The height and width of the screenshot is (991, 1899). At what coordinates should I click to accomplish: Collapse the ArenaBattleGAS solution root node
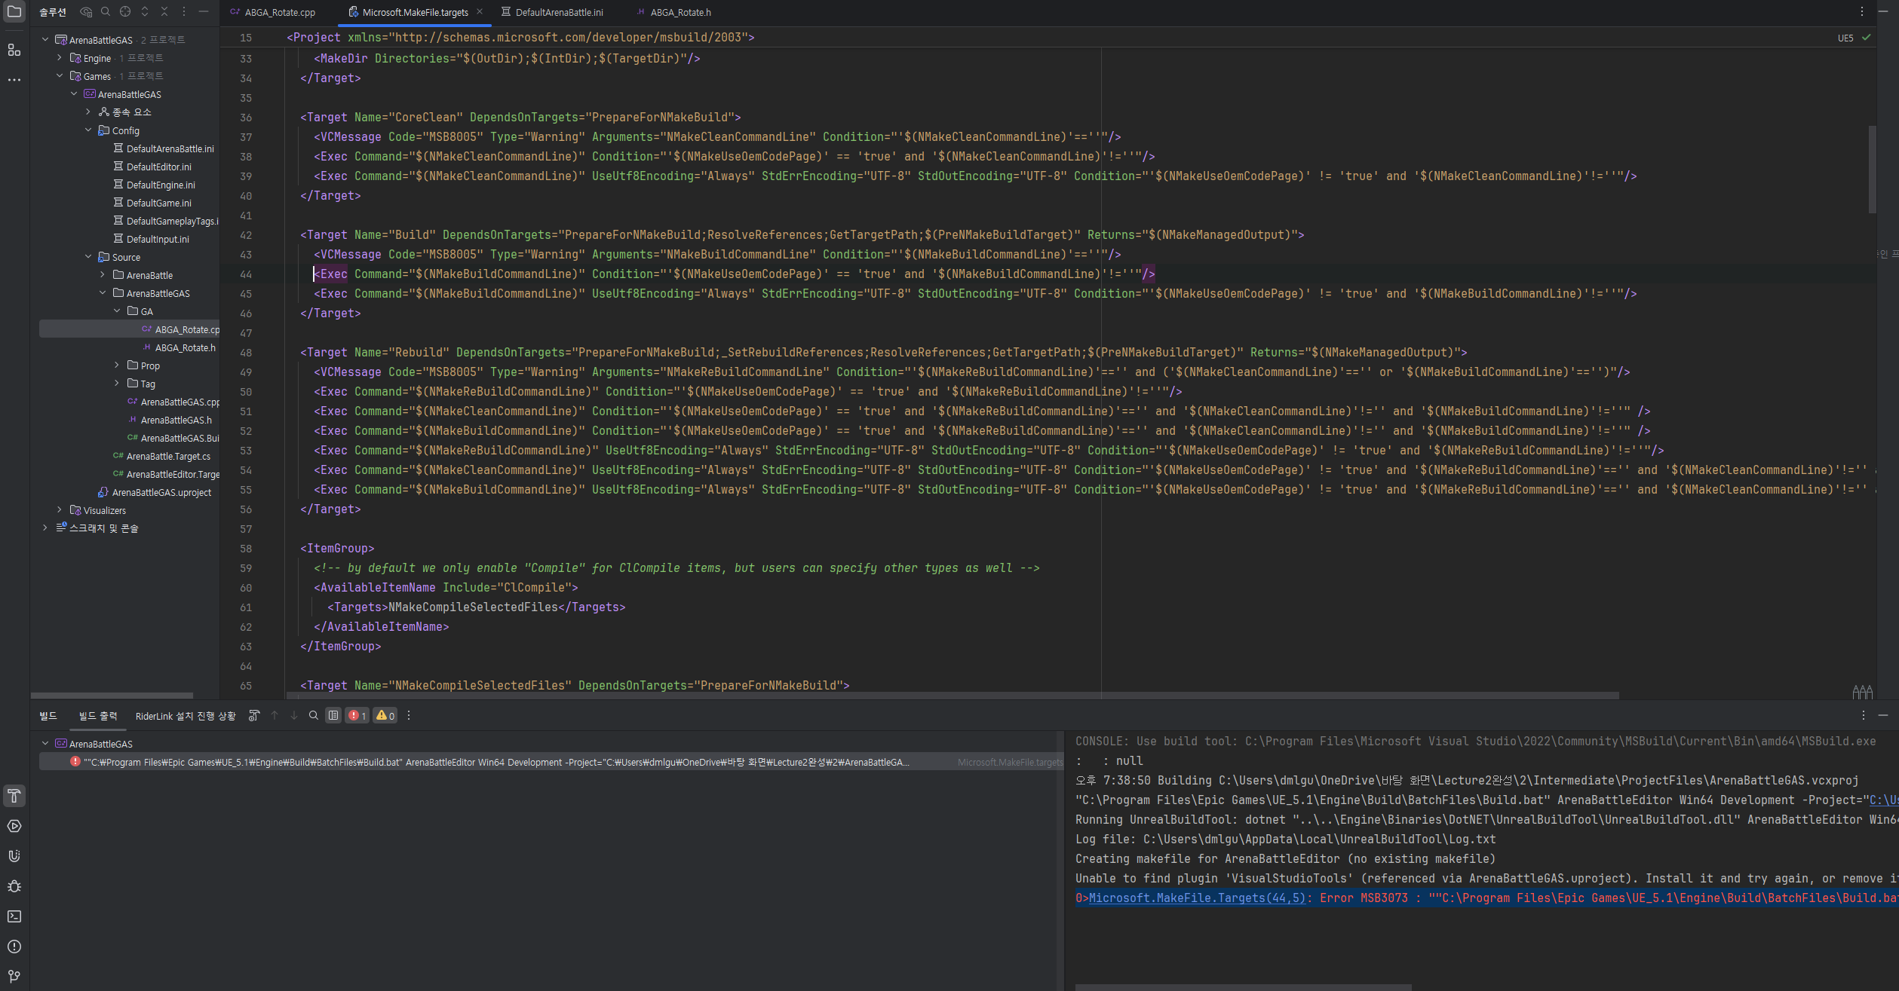coord(45,39)
